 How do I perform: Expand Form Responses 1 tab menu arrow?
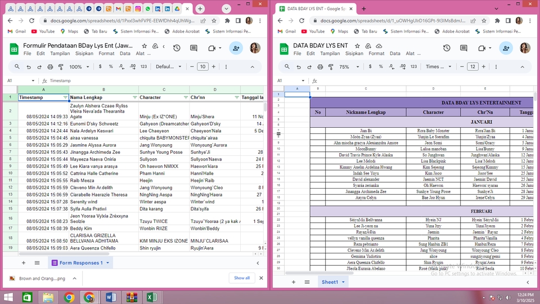pyautogui.click(x=108, y=263)
